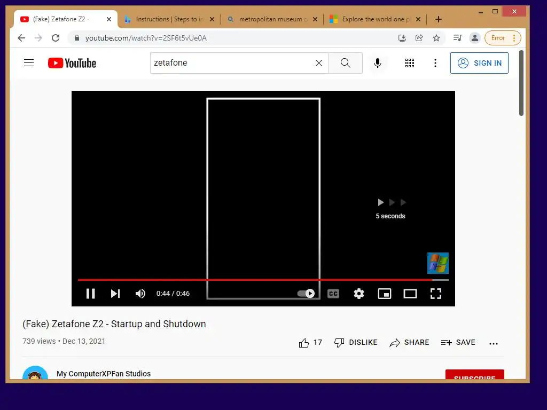This screenshot has width=547, height=410.
Task: Close the Explore the world tab
Action: pos(418,19)
